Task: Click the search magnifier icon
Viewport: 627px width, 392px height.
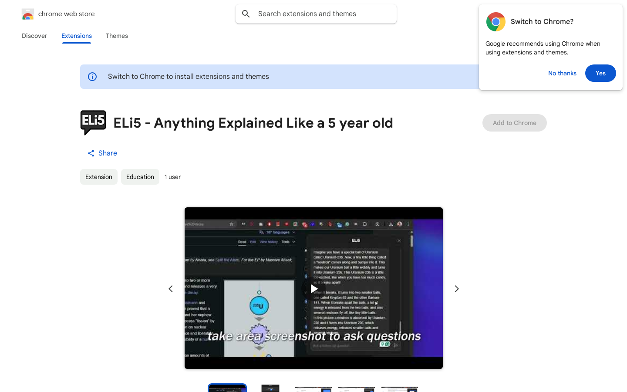Action: 246,14
